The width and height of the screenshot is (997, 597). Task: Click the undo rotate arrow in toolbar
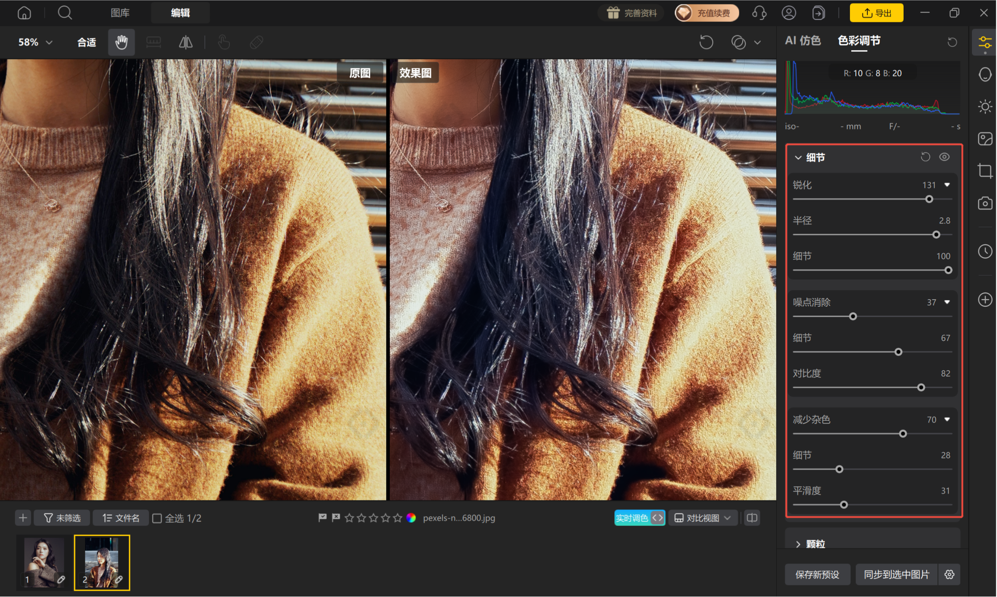point(706,42)
